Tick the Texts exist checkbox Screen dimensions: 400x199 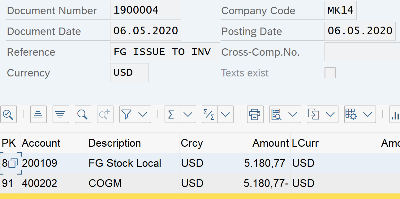(x=330, y=73)
